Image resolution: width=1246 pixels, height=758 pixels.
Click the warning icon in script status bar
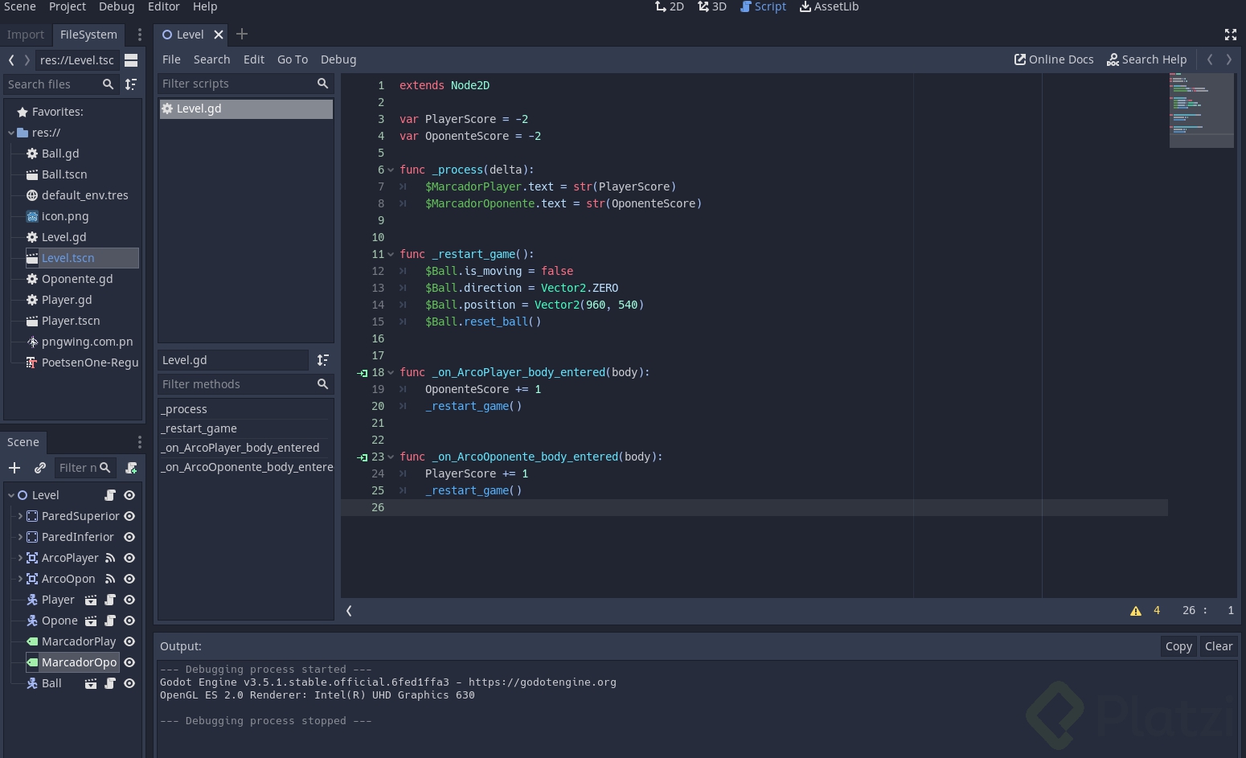1136,611
